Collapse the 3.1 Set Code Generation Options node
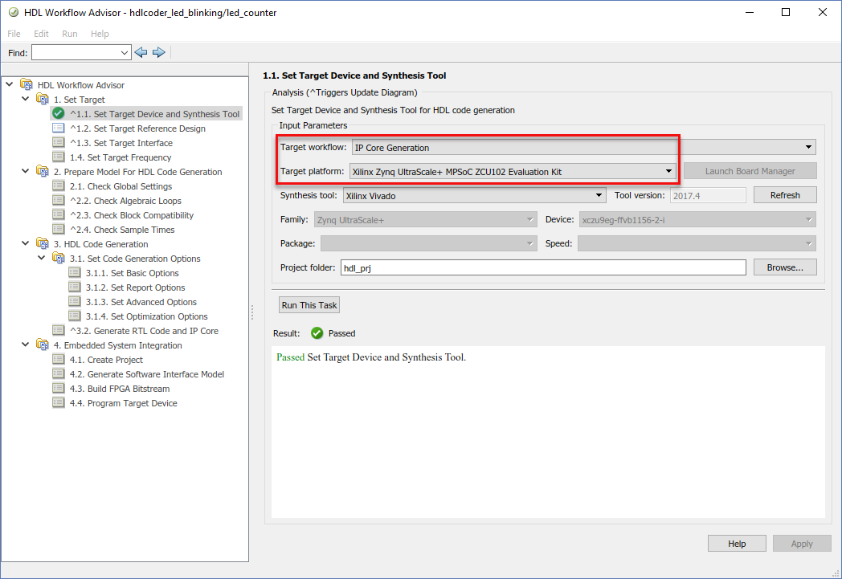 click(41, 258)
